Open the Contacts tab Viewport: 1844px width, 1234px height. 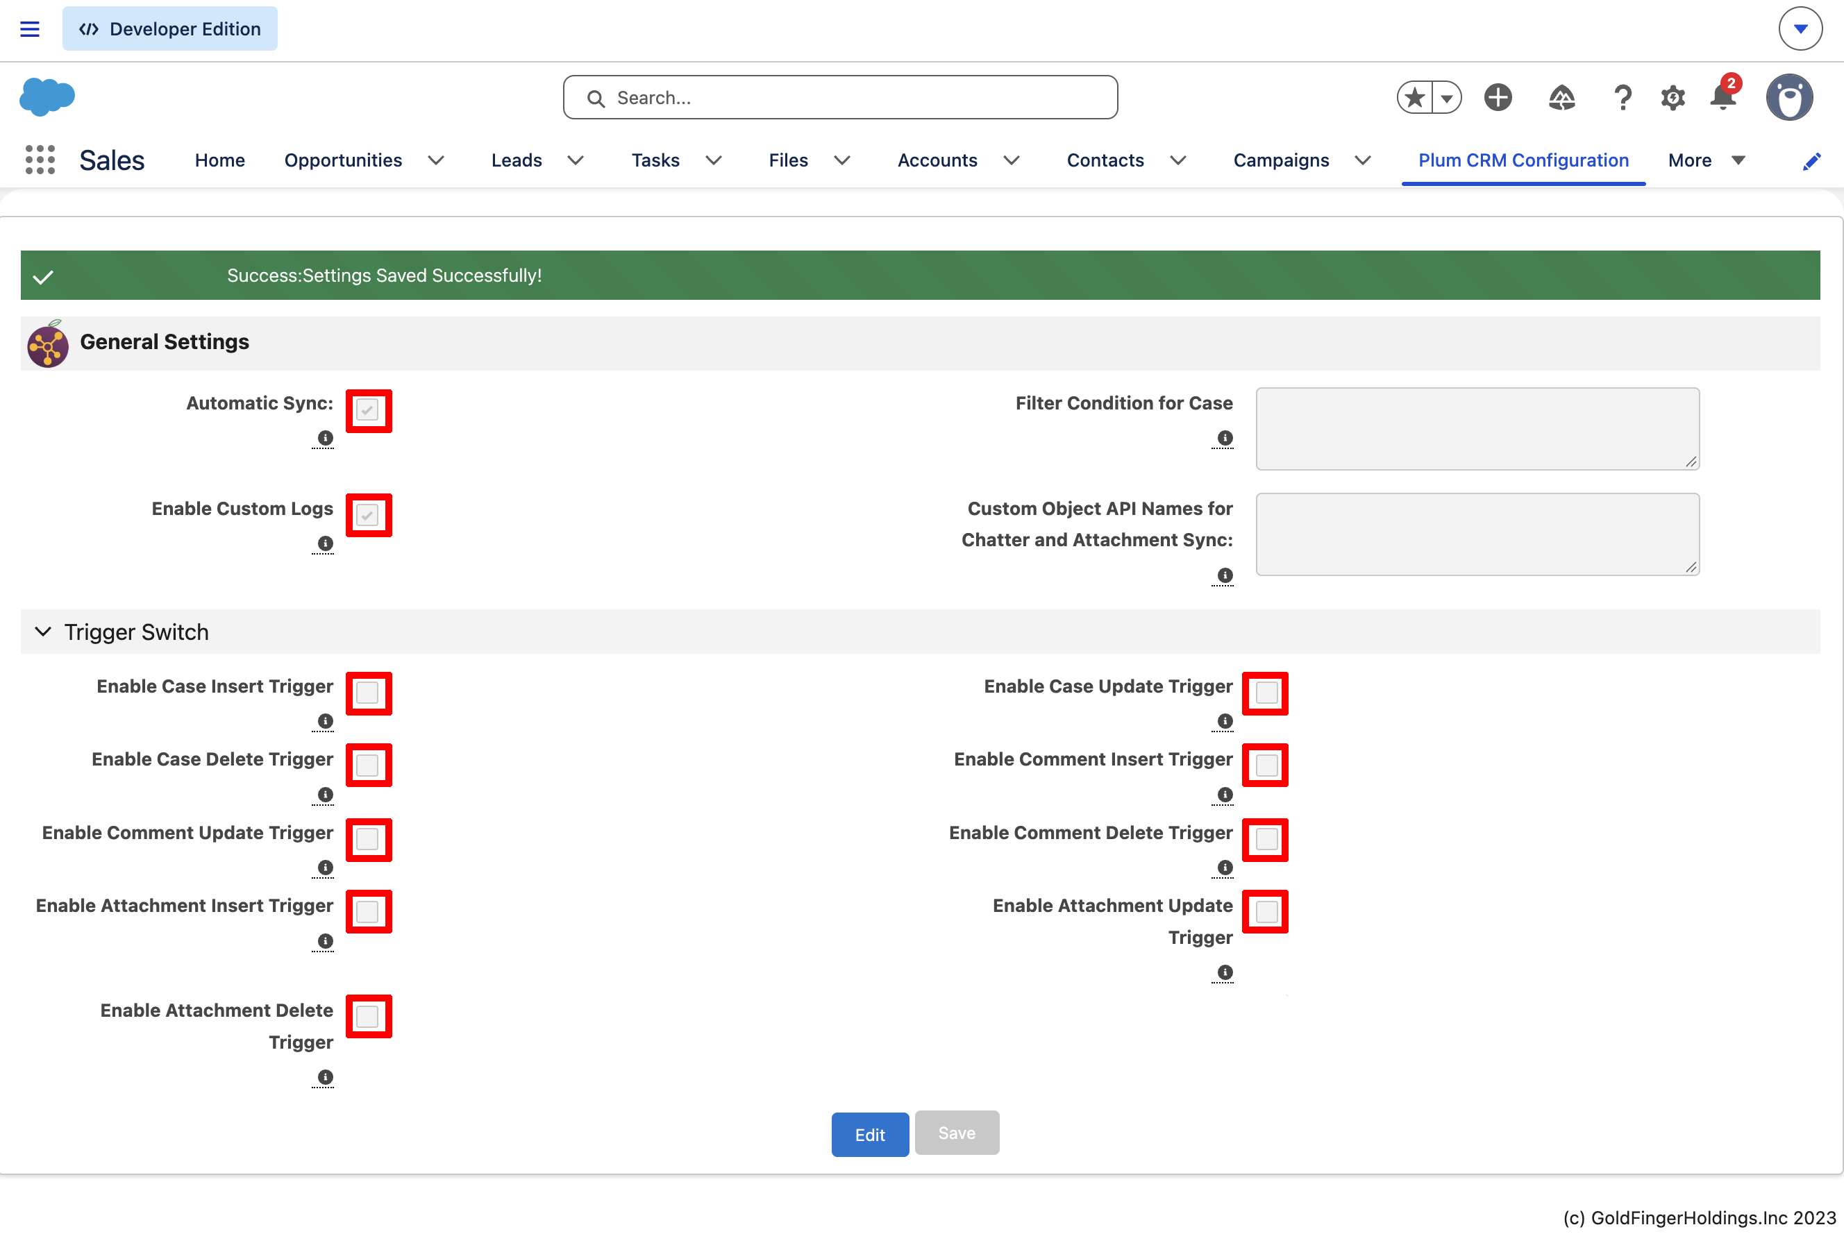1105,160
